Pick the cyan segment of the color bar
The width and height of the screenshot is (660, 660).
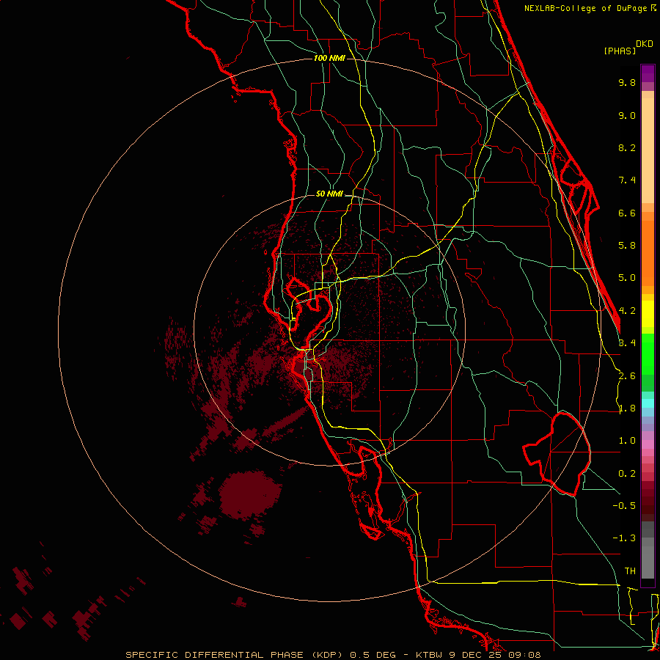[648, 403]
